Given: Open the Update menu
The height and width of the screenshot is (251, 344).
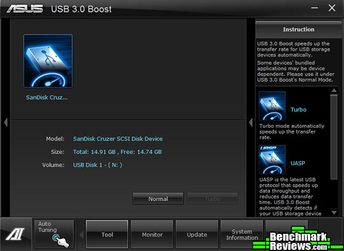Looking at the screenshot, I should pos(197,234).
